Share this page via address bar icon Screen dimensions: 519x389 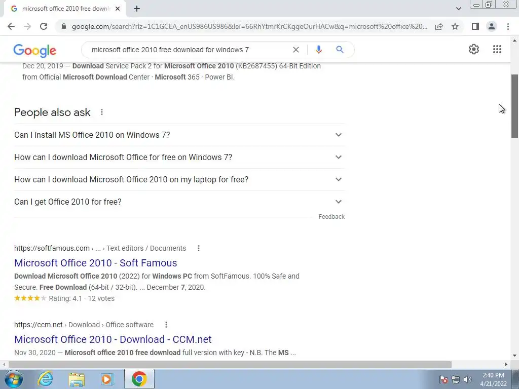point(439,26)
